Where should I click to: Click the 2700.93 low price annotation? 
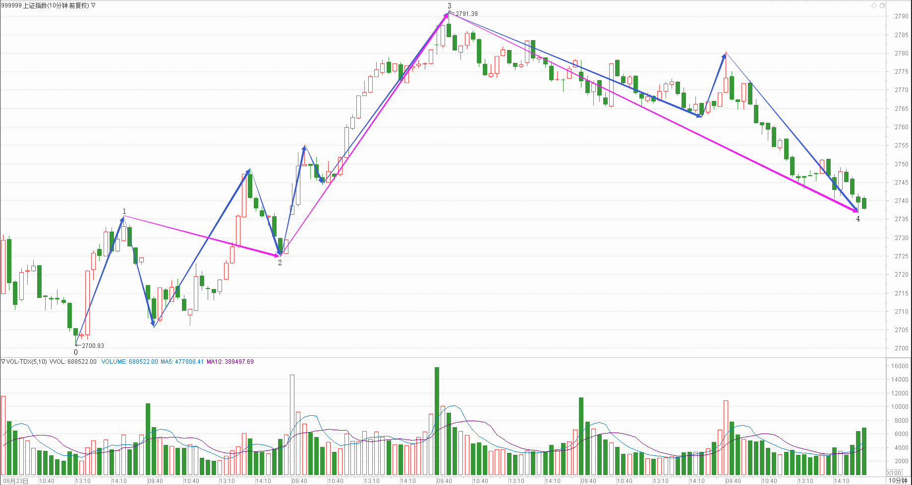pos(93,346)
